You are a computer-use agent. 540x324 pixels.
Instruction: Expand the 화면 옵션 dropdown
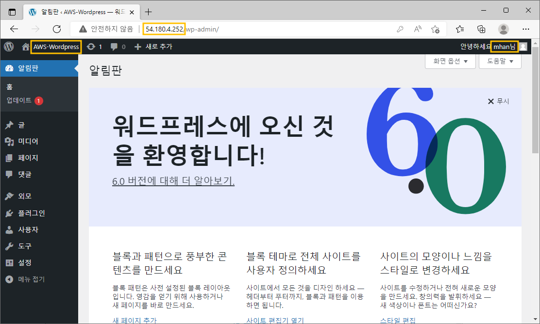[450, 61]
